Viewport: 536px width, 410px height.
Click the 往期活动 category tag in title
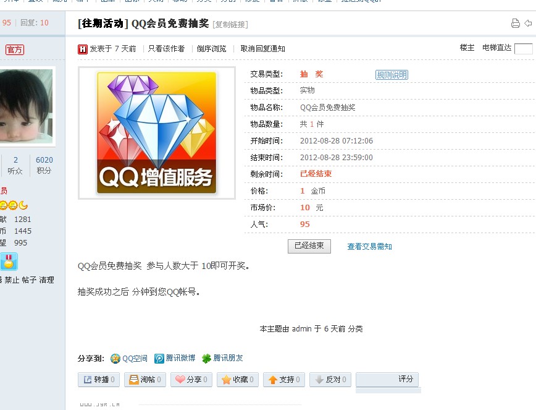pos(103,23)
